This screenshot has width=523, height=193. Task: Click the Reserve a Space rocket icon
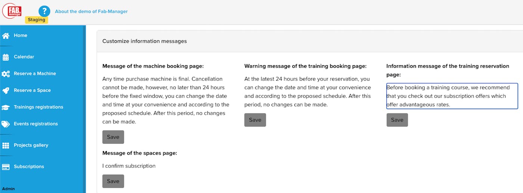click(x=6, y=90)
